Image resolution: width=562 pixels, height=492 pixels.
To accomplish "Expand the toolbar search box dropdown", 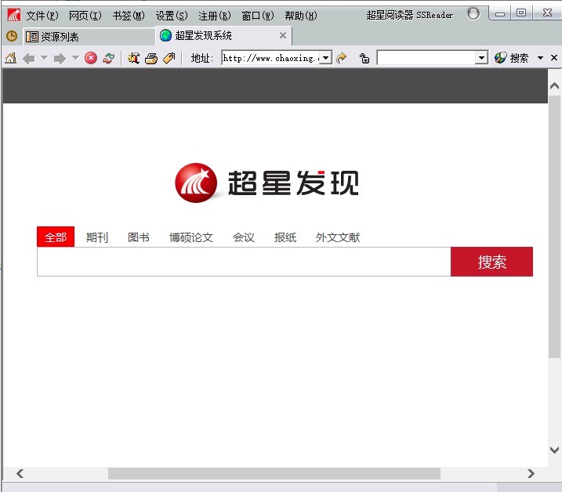I will coord(482,58).
